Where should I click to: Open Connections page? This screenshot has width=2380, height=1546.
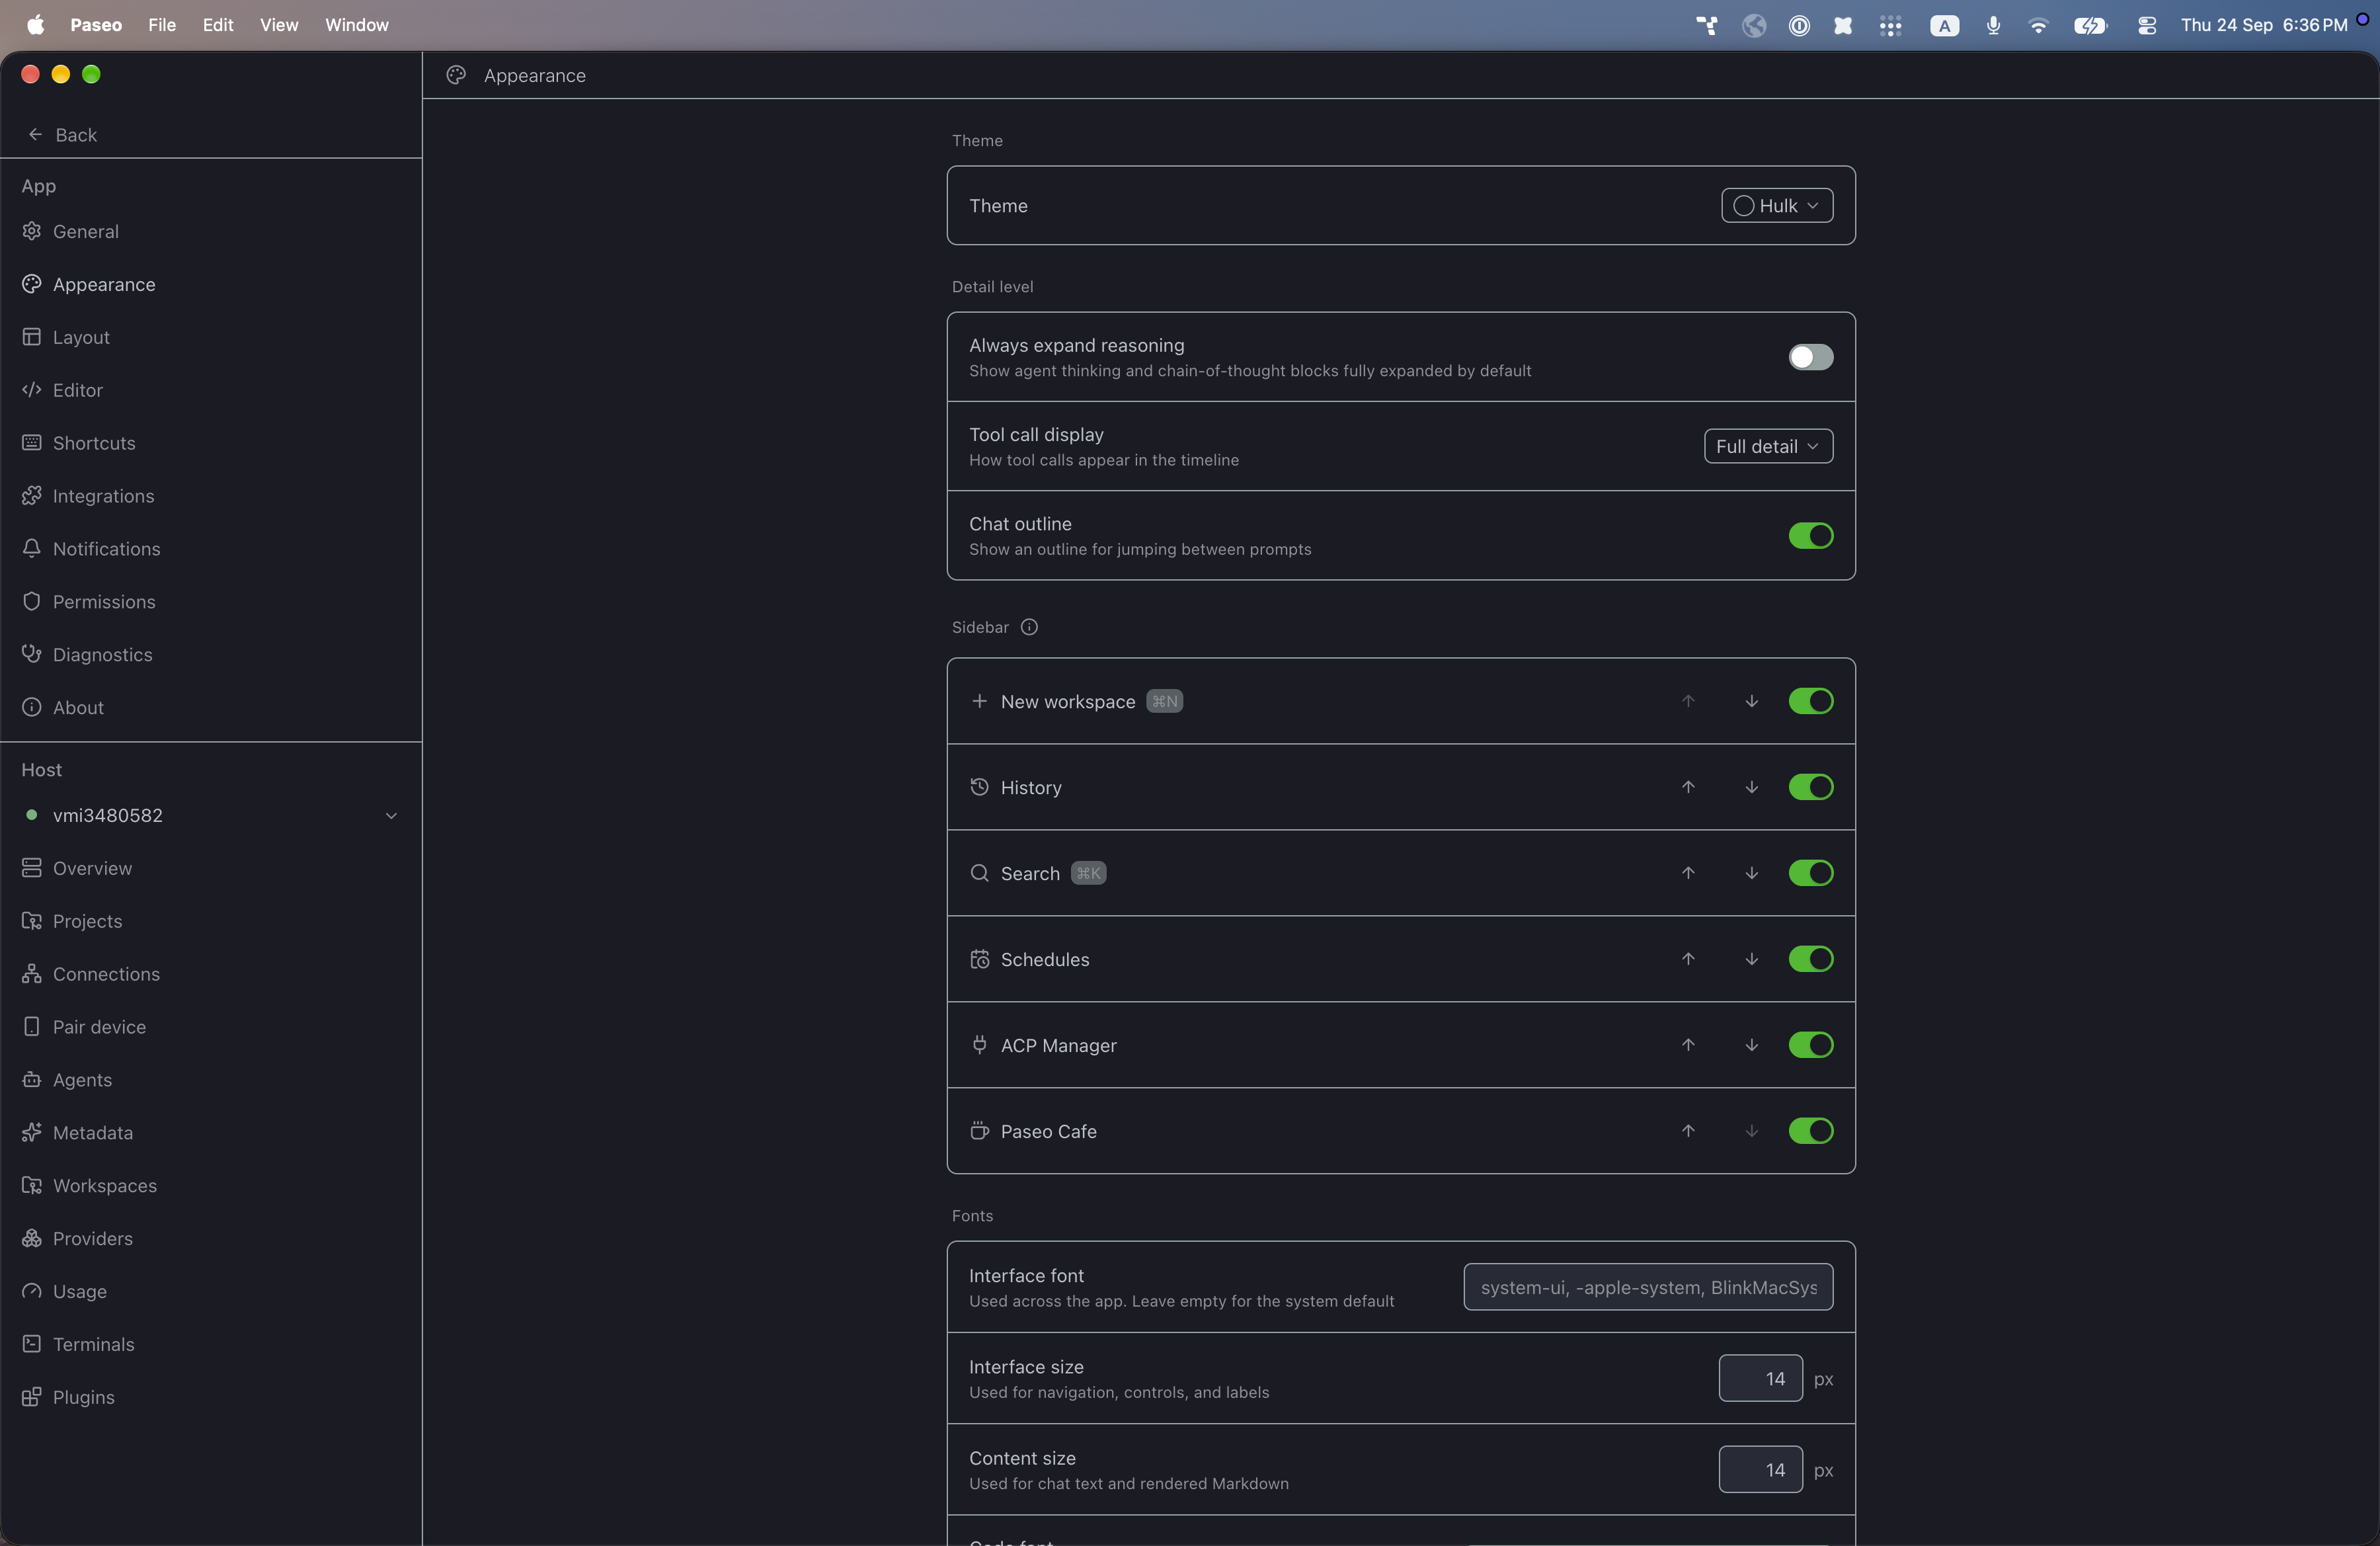click(x=90, y=974)
